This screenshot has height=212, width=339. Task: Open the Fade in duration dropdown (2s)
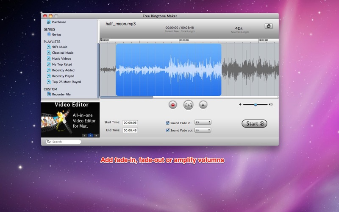[203, 122]
